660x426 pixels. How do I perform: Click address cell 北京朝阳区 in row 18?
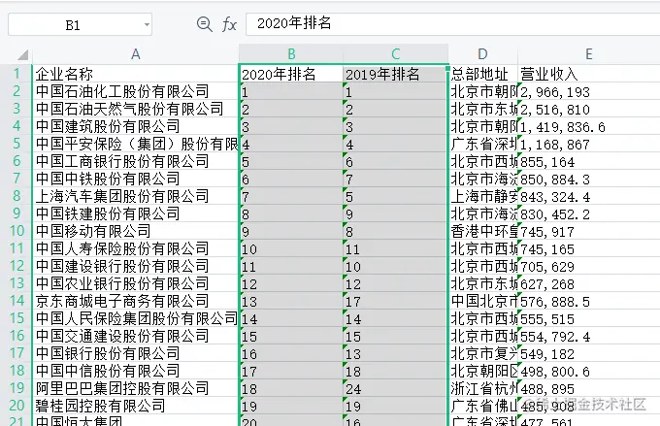pyautogui.click(x=482, y=371)
